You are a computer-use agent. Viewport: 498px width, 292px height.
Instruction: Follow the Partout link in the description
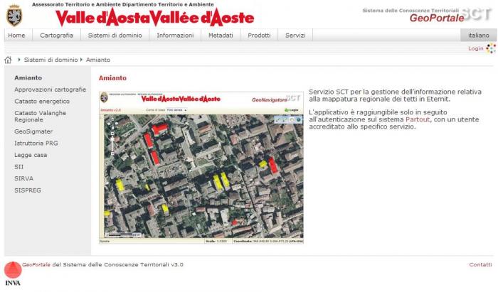tap(418, 119)
